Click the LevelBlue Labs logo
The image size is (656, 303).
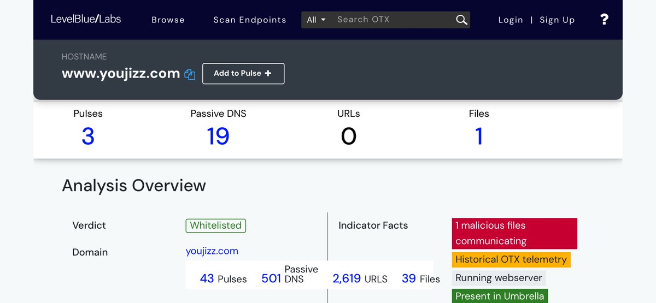coord(86,19)
